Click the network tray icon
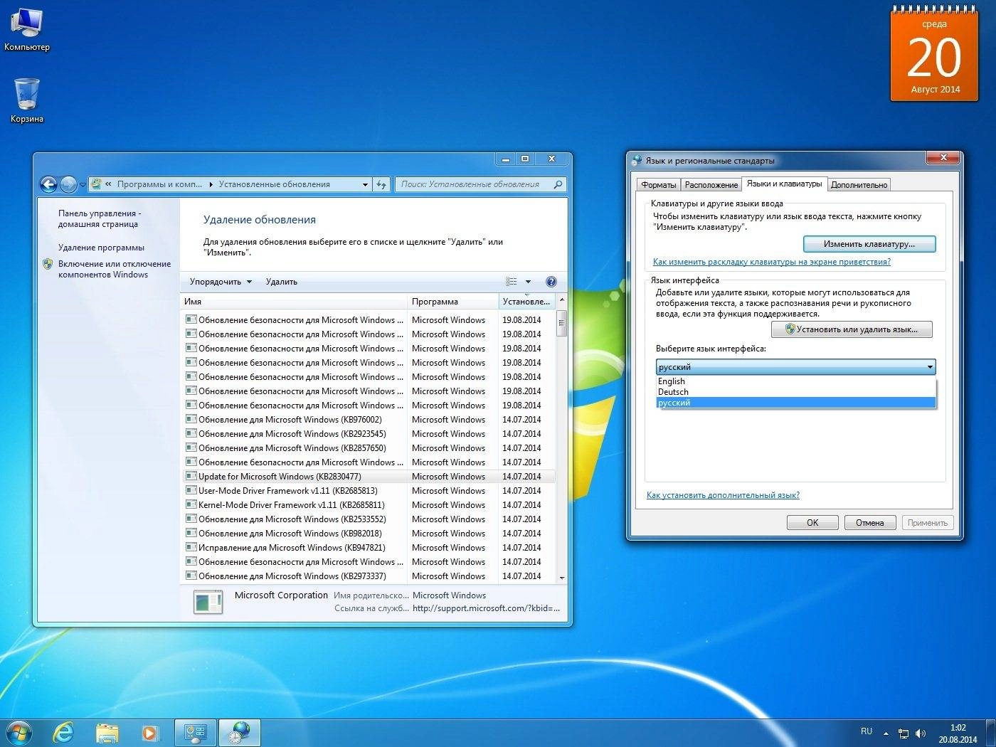Image resolution: width=996 pixels, height=747 pixels. pyautogui.click(x=904, y=733)
